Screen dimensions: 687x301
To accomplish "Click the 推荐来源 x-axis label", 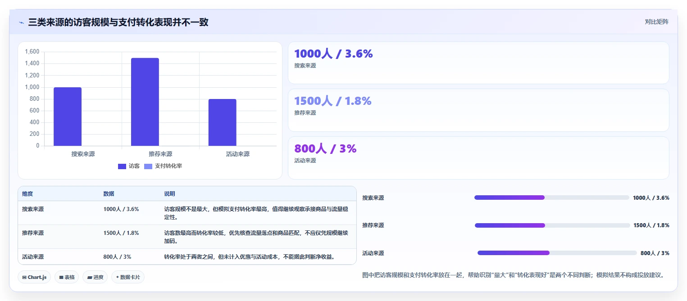I will point(160,154).
